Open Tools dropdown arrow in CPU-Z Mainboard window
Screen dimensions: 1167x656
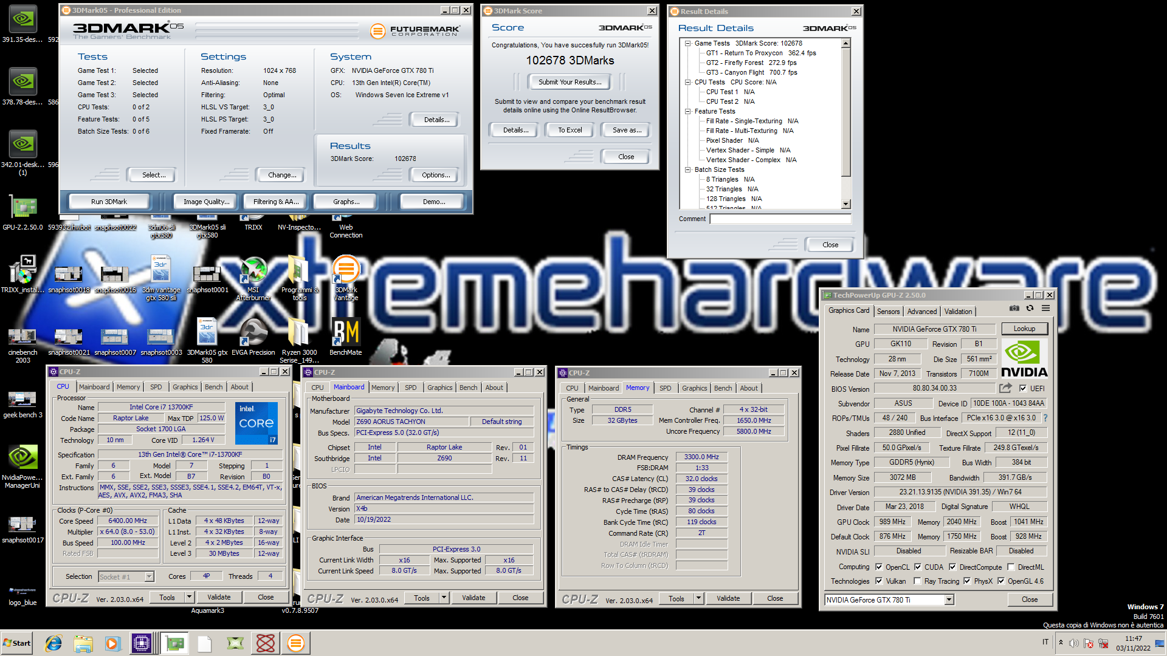[x=444, y=598]
